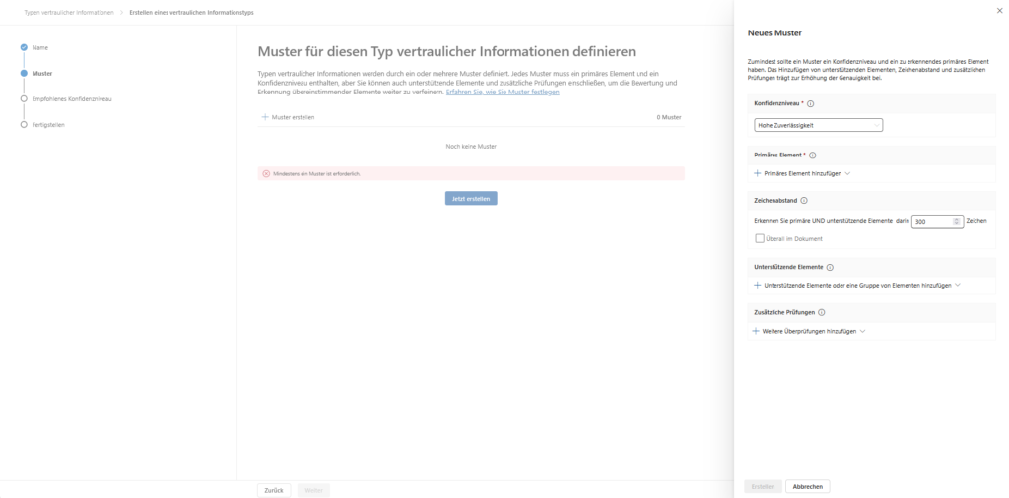Viewport: 1009px width, 498px height.
Task: Click info icon next to Zeichenabstand
Action: (804, 200)
